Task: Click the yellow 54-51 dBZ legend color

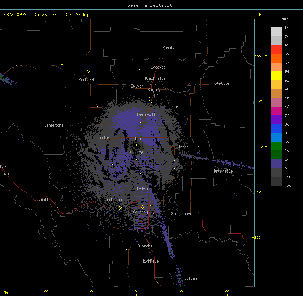Action: coord(276,76)
